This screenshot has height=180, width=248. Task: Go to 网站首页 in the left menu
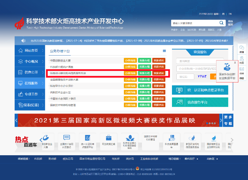(x=30, y=51)
